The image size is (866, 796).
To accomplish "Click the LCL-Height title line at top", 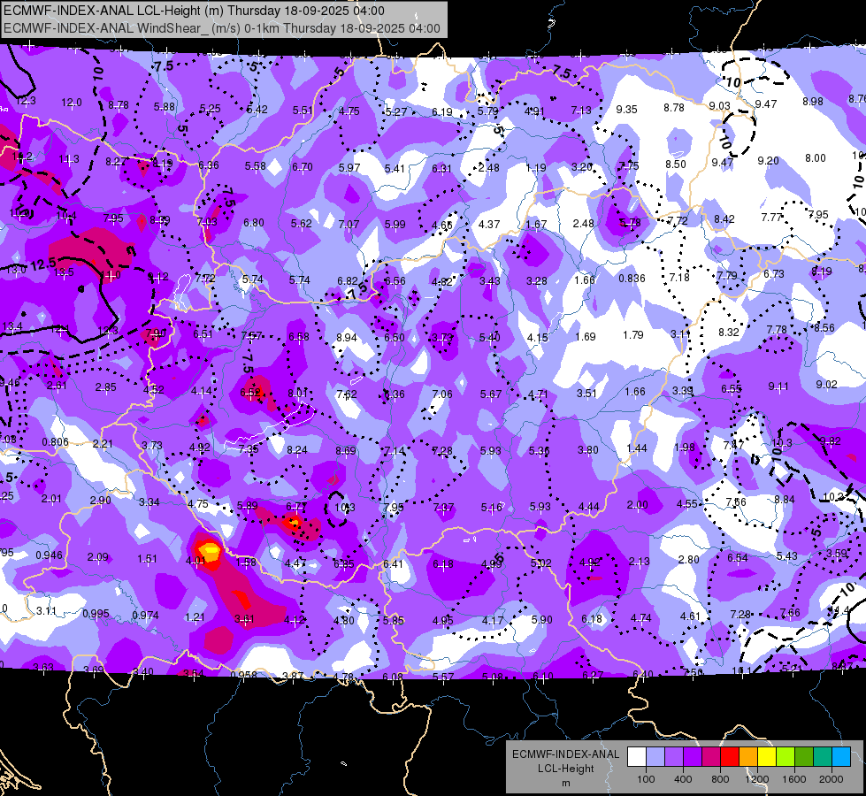I will [194, 11].
